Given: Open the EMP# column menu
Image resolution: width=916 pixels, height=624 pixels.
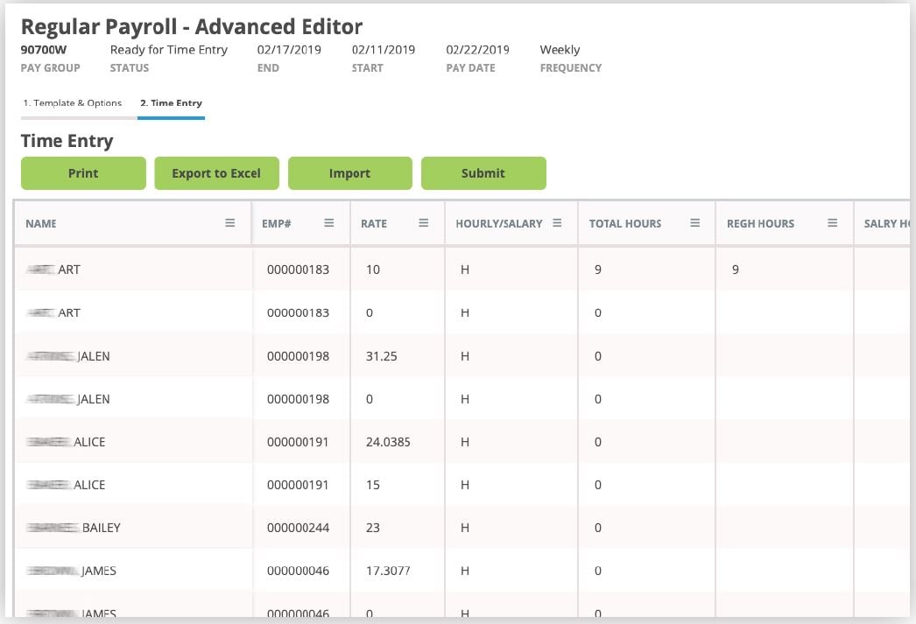Looking at the screenshot, I should tap(330, 223).
